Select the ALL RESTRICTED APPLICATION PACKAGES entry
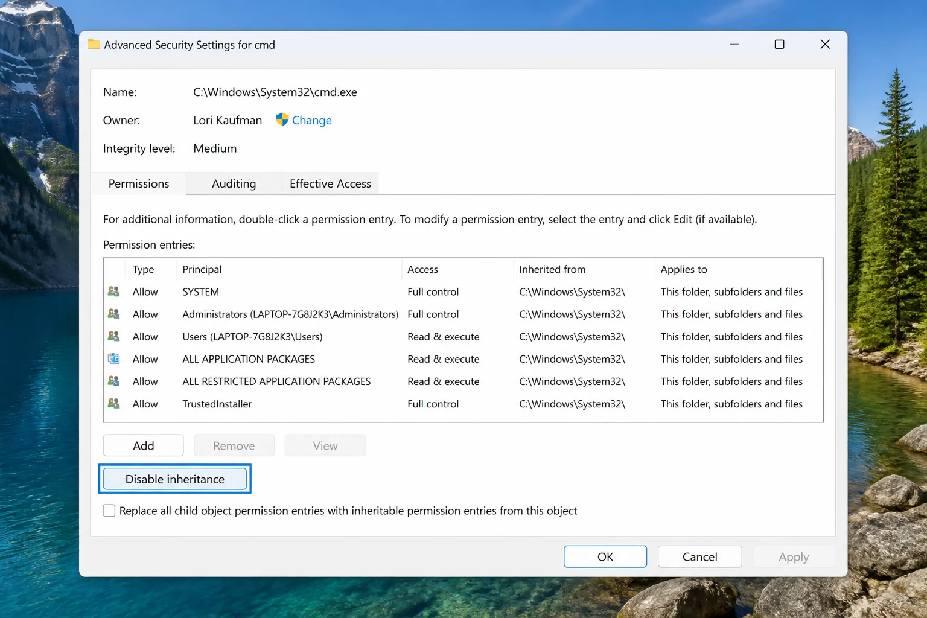Screen dimensions: 927x618 pos(276,381)
